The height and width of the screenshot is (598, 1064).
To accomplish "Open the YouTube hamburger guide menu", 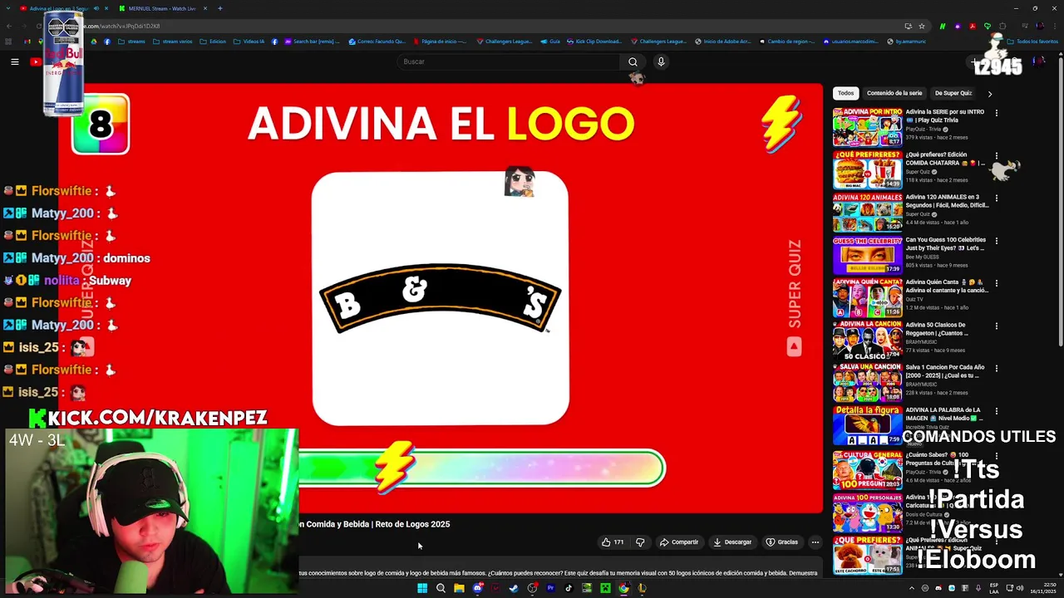I will [14, 61].
